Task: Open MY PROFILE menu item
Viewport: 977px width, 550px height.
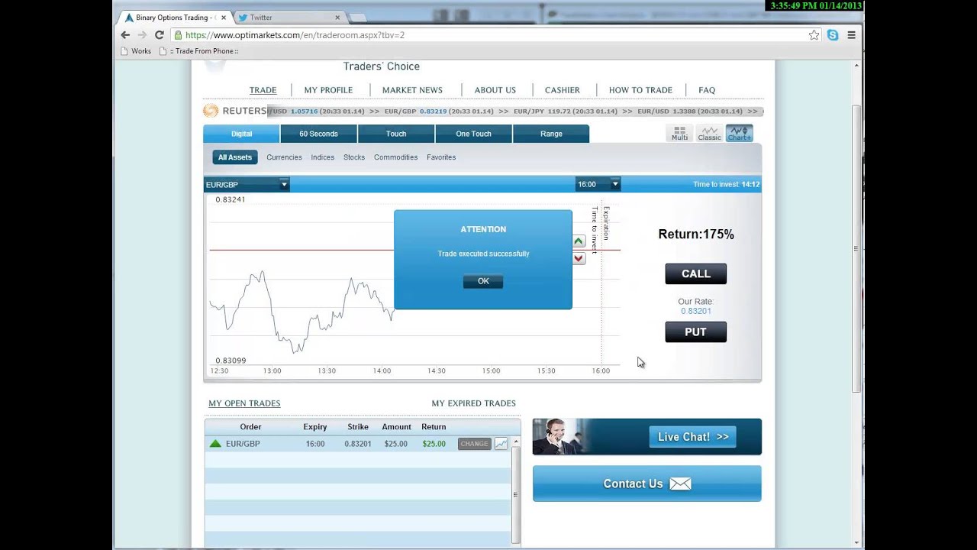Action: click(328, 90)
